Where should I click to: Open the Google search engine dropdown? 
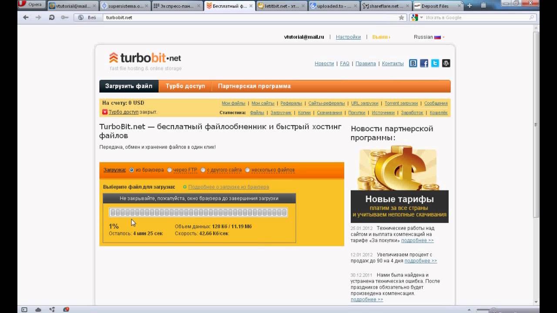[416, 17]
